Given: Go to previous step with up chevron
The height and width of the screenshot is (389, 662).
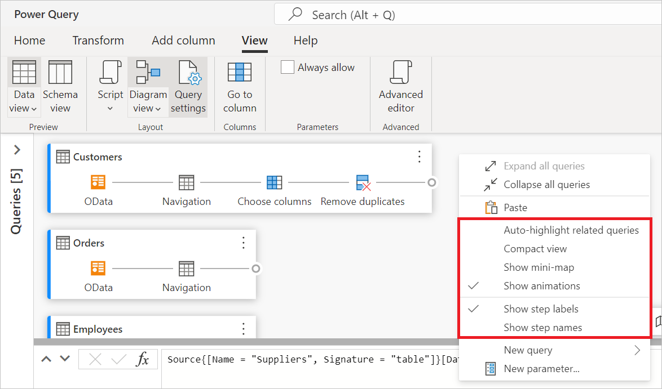Looking at the screenshot, I should pyautogui.click(x=46, y=359).
